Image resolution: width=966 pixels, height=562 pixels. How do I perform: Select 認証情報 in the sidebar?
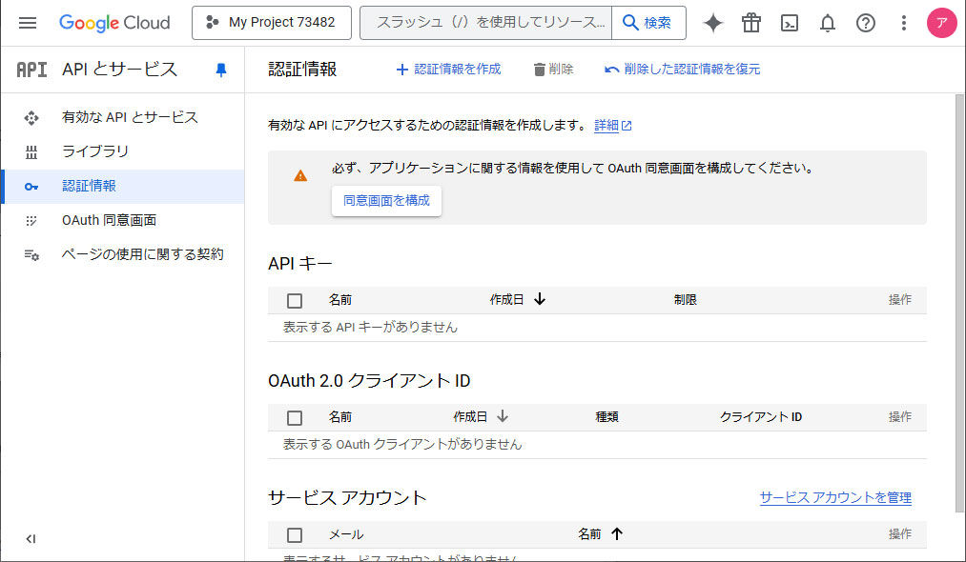click(x=123, y=186)
